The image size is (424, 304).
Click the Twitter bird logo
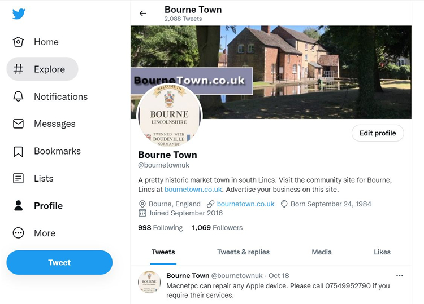pyautogui.click(x=19, y=14)
